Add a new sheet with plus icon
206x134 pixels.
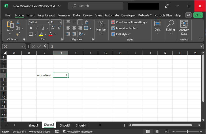100,125
